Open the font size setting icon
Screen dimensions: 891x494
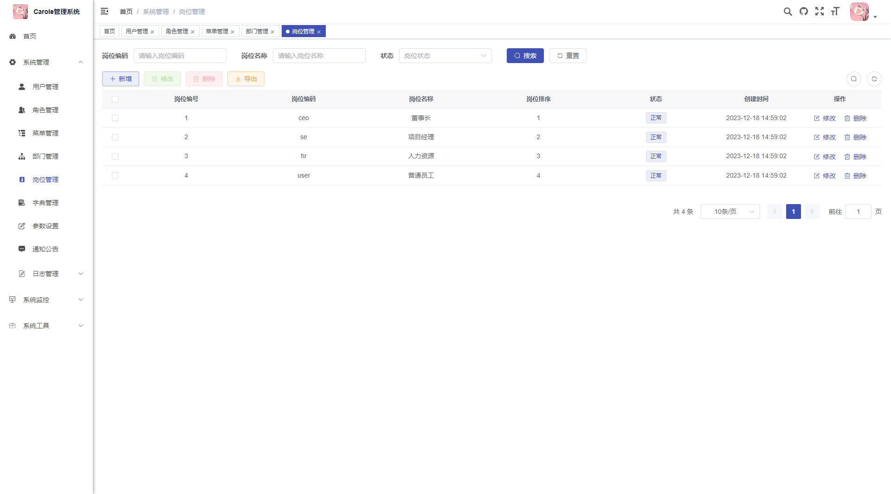coord(835,12)
